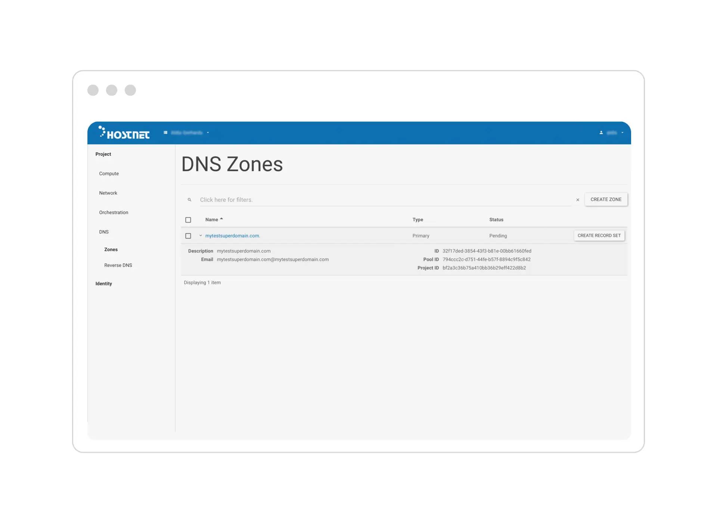Open the Compute sidebar menu
The image size is (717, 523).
[109, 173]
